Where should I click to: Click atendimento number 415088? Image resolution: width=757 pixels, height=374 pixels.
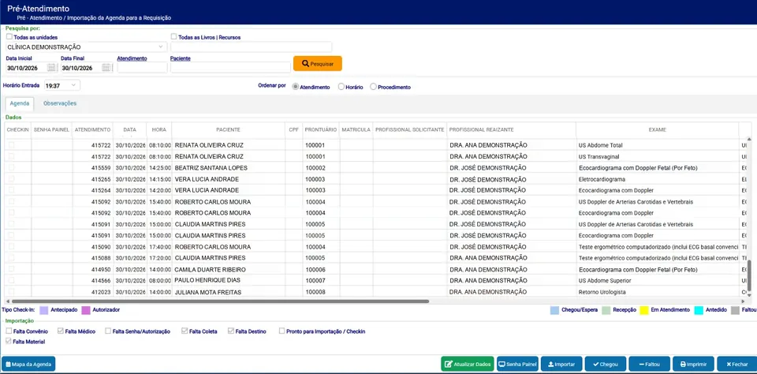coord(101,258)
